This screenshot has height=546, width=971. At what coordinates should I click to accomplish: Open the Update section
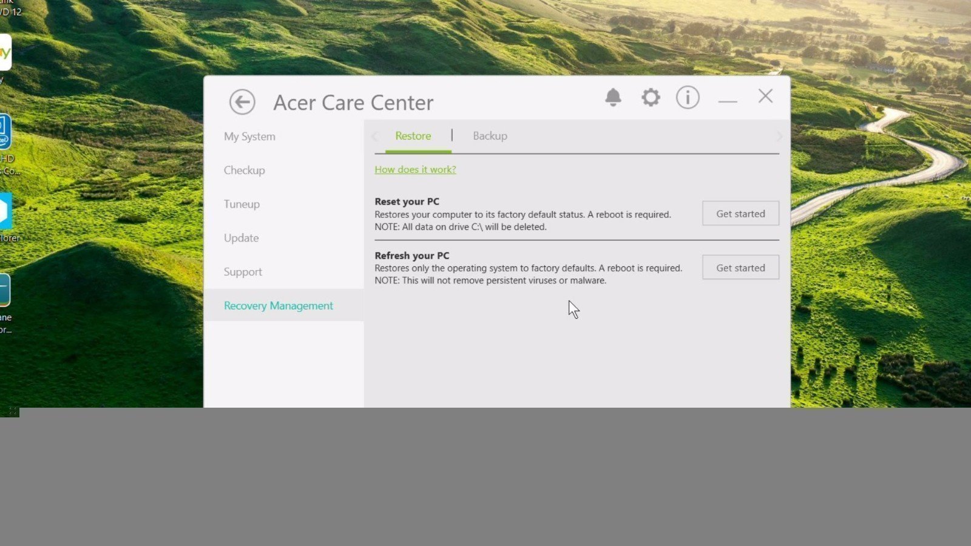point(241,238)
